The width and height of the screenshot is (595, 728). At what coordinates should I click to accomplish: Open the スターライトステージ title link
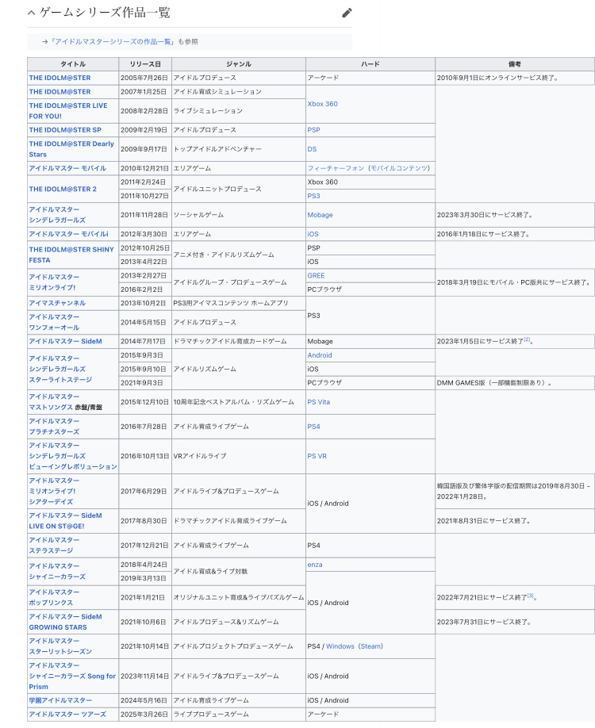click(x=60, y=369)
